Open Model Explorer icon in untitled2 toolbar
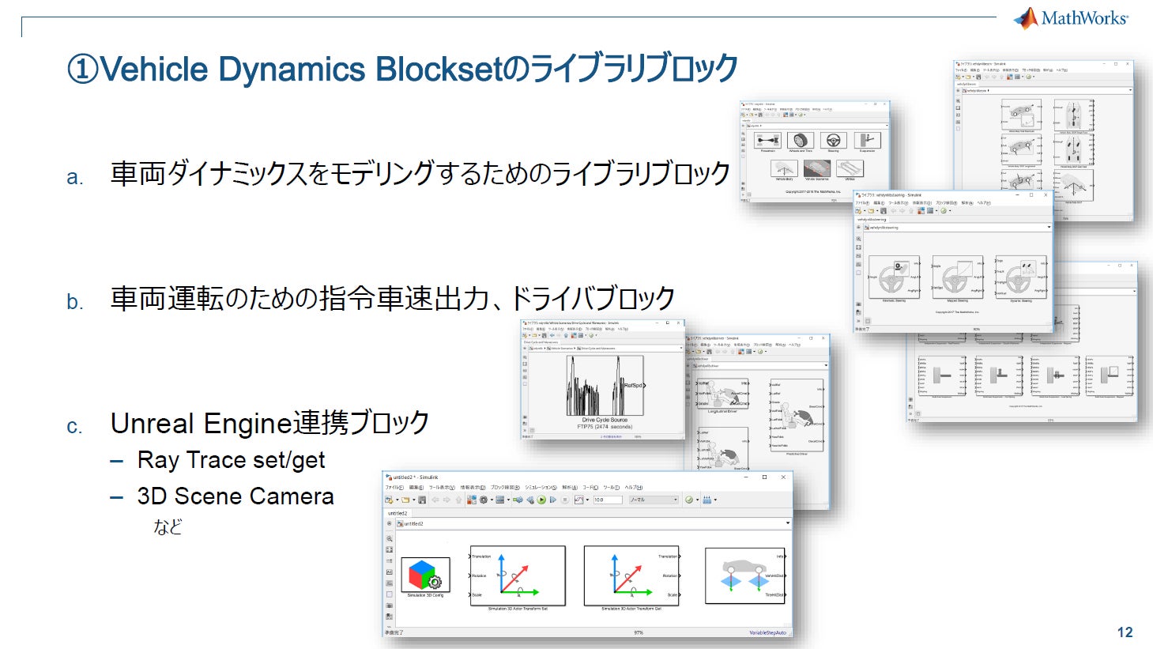 500,500
